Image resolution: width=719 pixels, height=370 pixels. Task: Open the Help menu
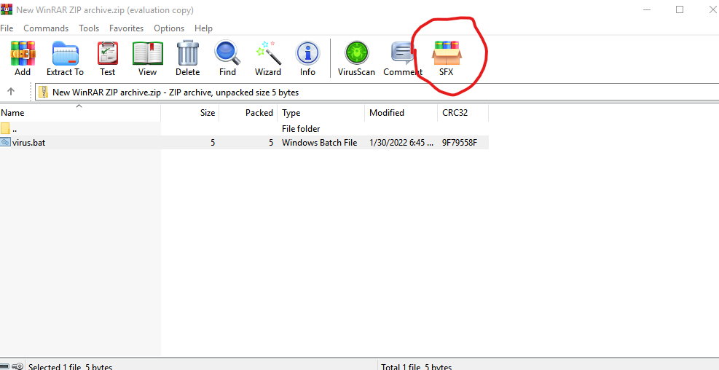point(203,28)
